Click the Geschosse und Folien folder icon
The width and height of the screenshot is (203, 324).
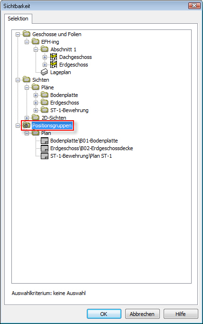[x=27, y=34]
